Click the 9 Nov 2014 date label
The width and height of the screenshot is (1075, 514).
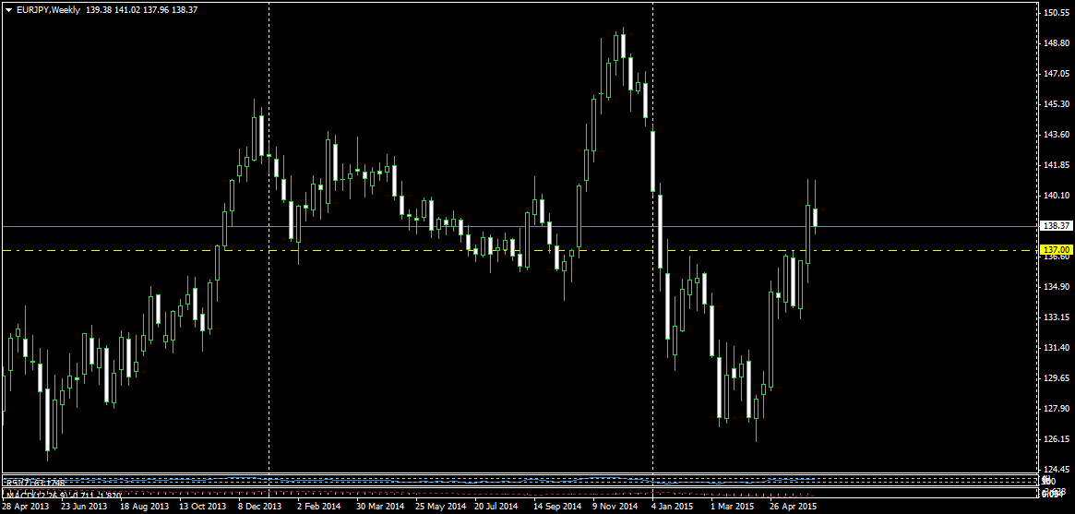click(615, 507)
